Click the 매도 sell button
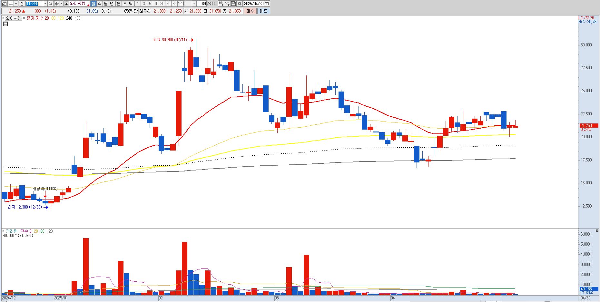 coord(263,11)
